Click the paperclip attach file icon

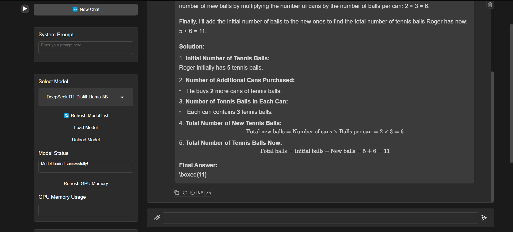157,218
